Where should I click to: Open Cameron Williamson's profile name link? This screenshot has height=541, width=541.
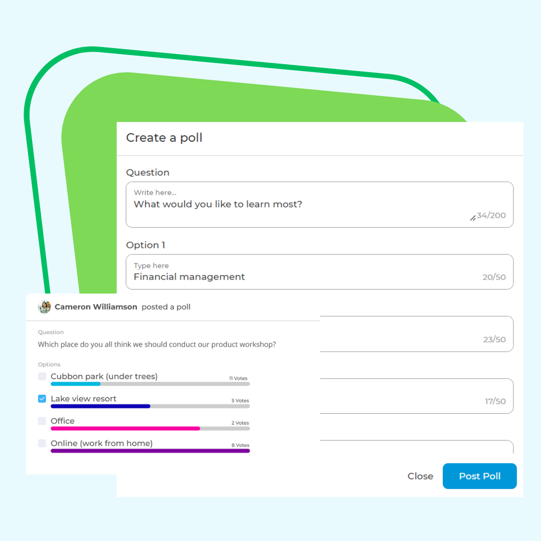(x=96, y=307)
